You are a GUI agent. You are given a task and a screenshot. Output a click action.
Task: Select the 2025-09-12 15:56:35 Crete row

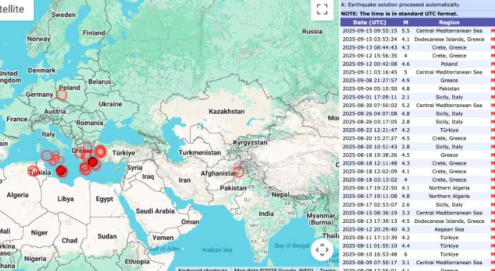418,56
